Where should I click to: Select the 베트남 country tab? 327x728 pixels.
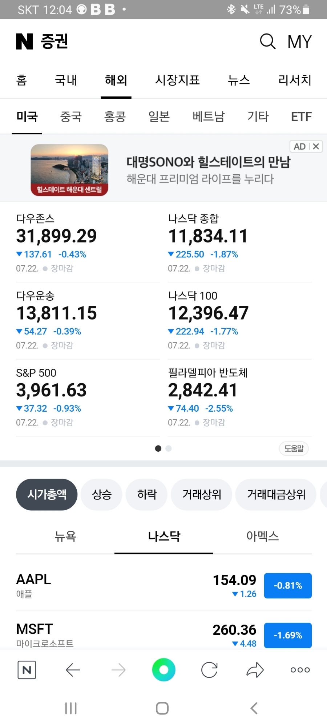(209, 116)
